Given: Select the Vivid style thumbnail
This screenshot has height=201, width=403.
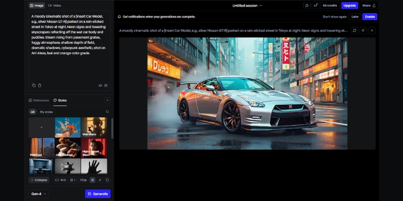Looking at the screenshot, I should (x=68, y=128).
